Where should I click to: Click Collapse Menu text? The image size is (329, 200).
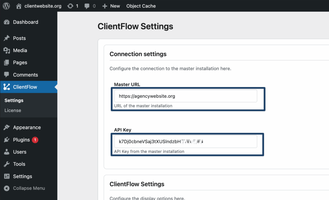coord(29,188)
